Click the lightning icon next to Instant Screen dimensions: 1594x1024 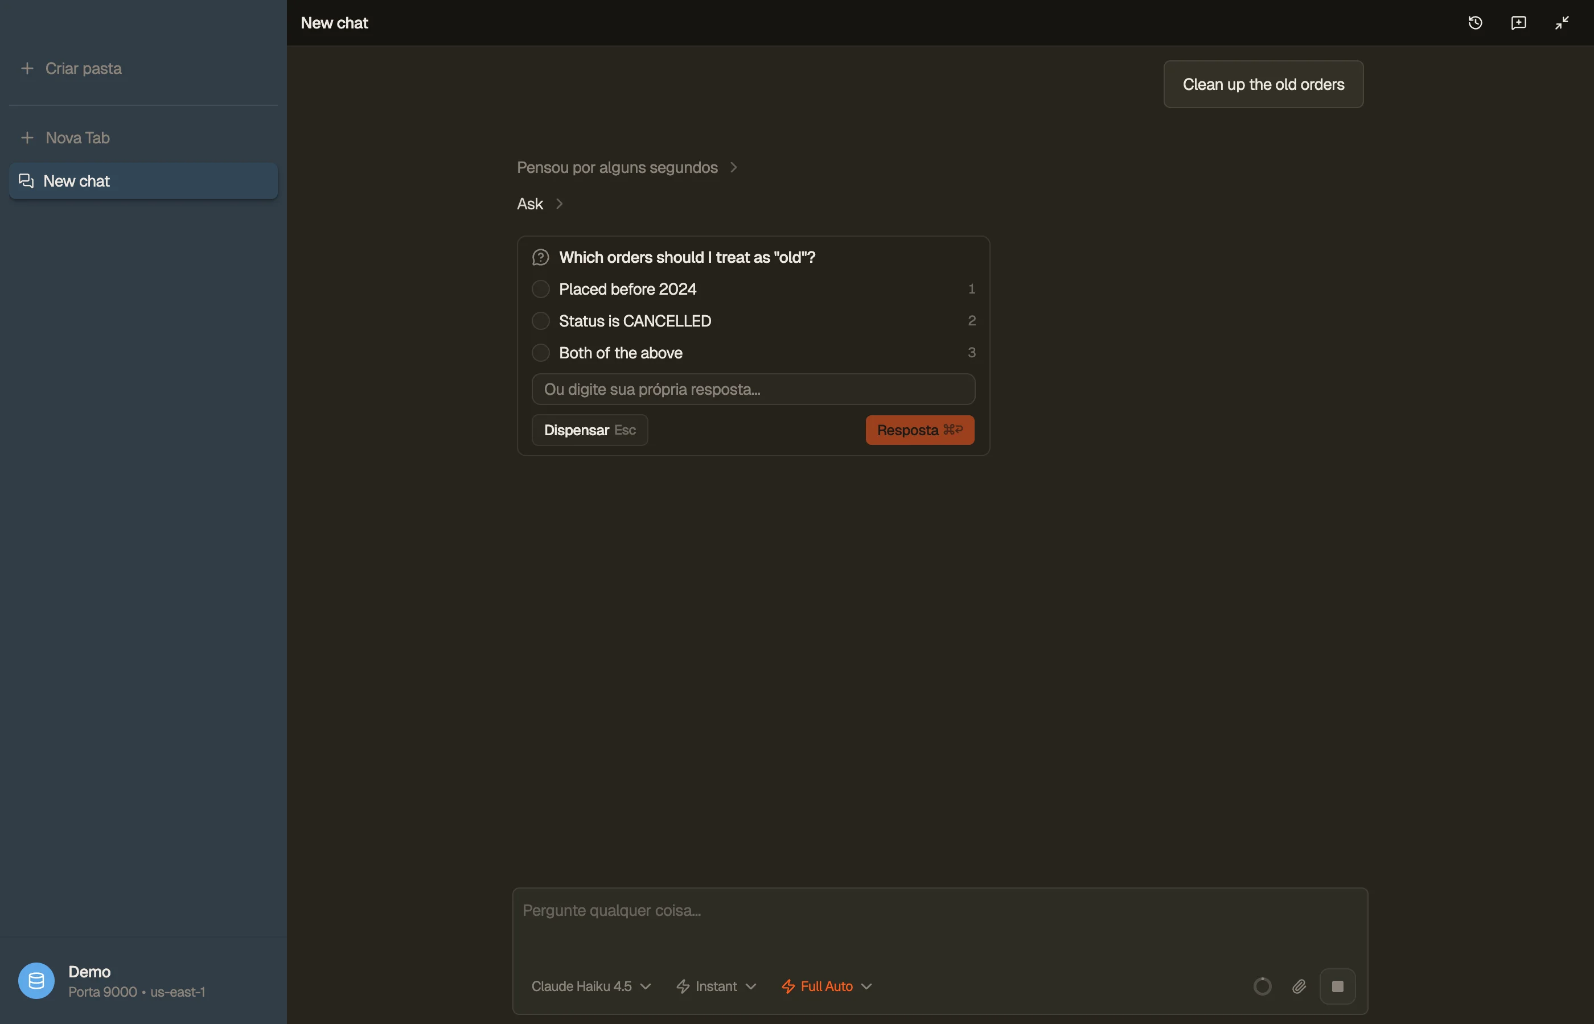tap(683, 986)
